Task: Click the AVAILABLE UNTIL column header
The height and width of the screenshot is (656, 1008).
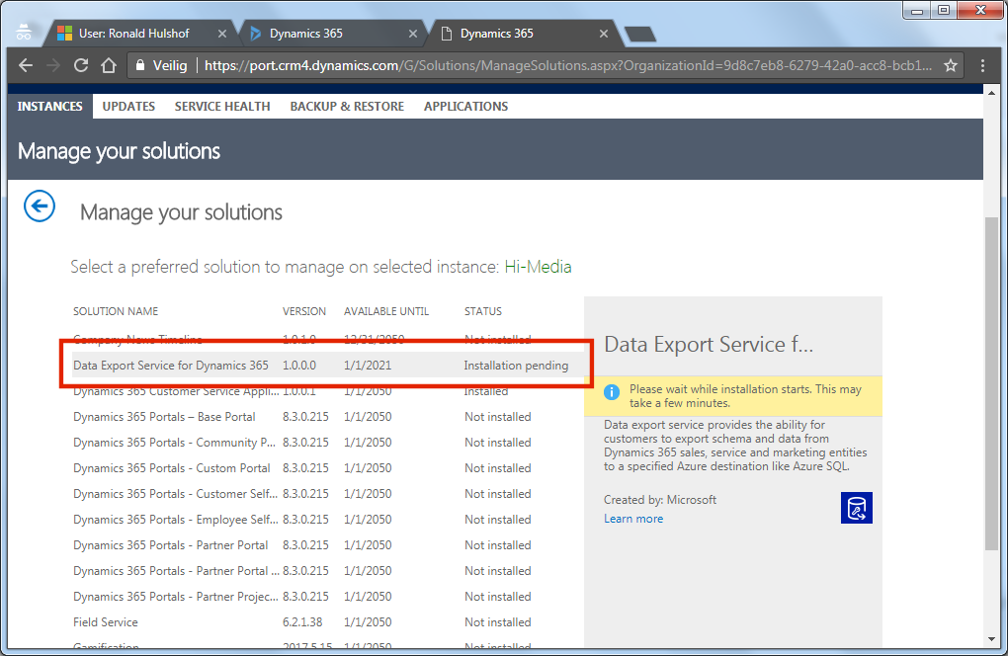Action: [386, 311]
